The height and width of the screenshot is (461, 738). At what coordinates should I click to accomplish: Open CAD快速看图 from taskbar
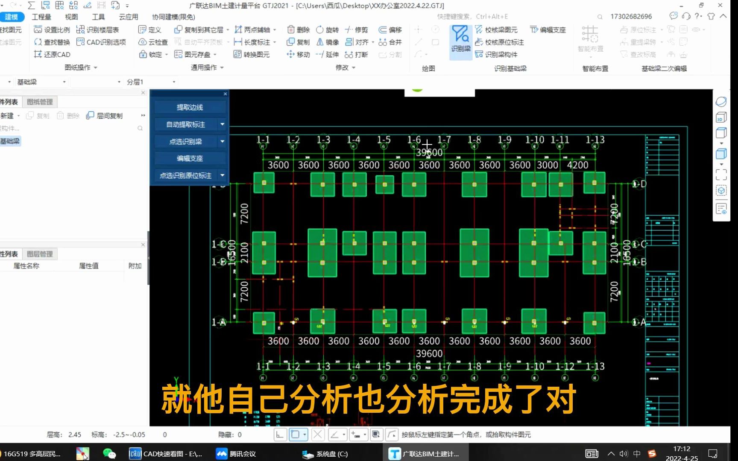pos(166,454)
